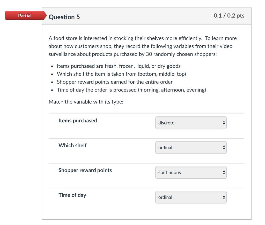Open the Shopper reward points answer dropdown

click(x=191, y=172)
